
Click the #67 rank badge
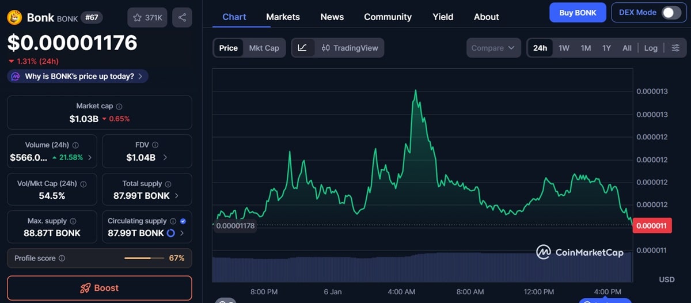(x=92, y=17)
